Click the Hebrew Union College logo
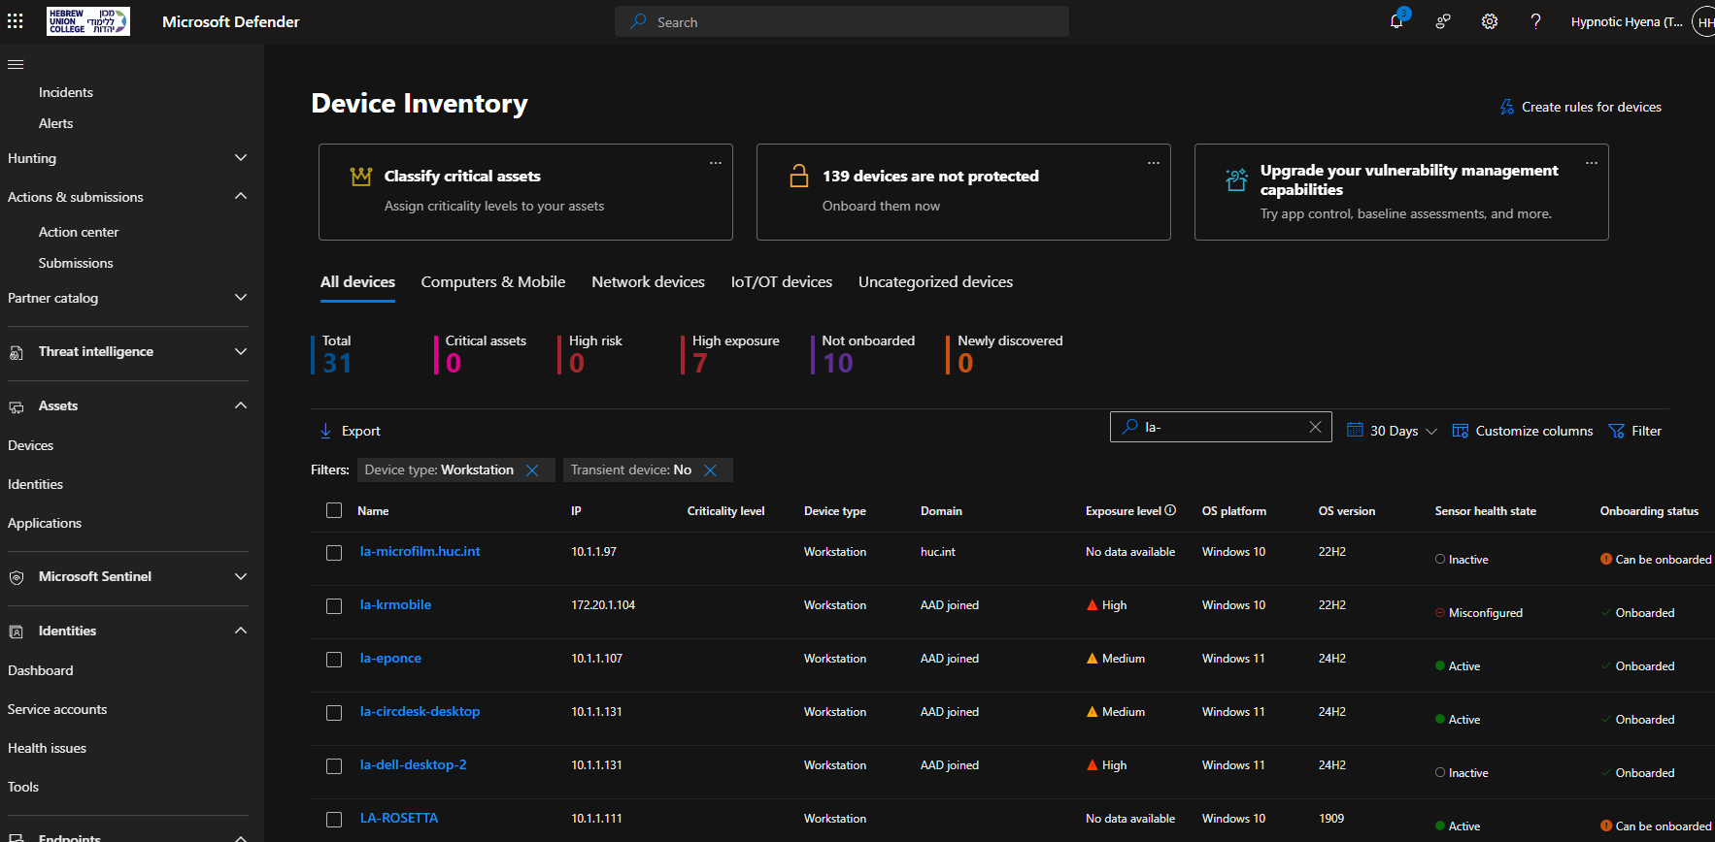 tap(88, 21)
